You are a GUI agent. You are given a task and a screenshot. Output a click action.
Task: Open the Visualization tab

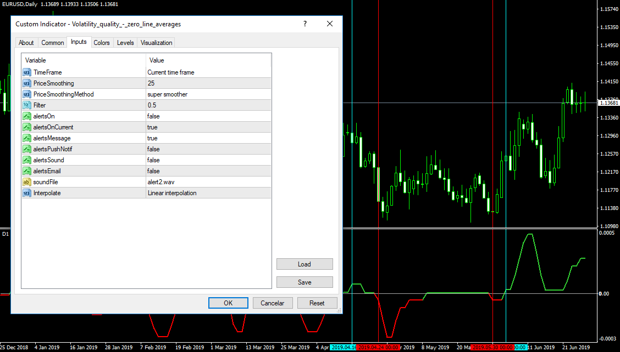coord(156,43)
